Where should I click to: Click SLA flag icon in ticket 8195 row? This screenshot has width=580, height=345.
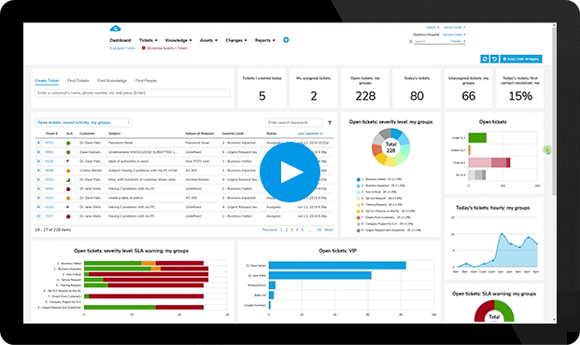pos(67,161)
